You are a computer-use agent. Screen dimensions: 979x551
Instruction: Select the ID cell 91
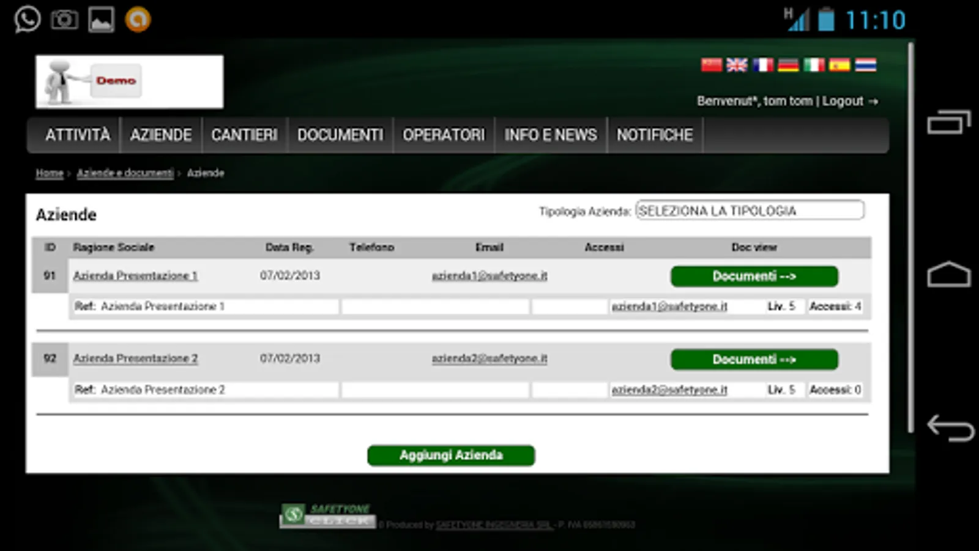50,275
